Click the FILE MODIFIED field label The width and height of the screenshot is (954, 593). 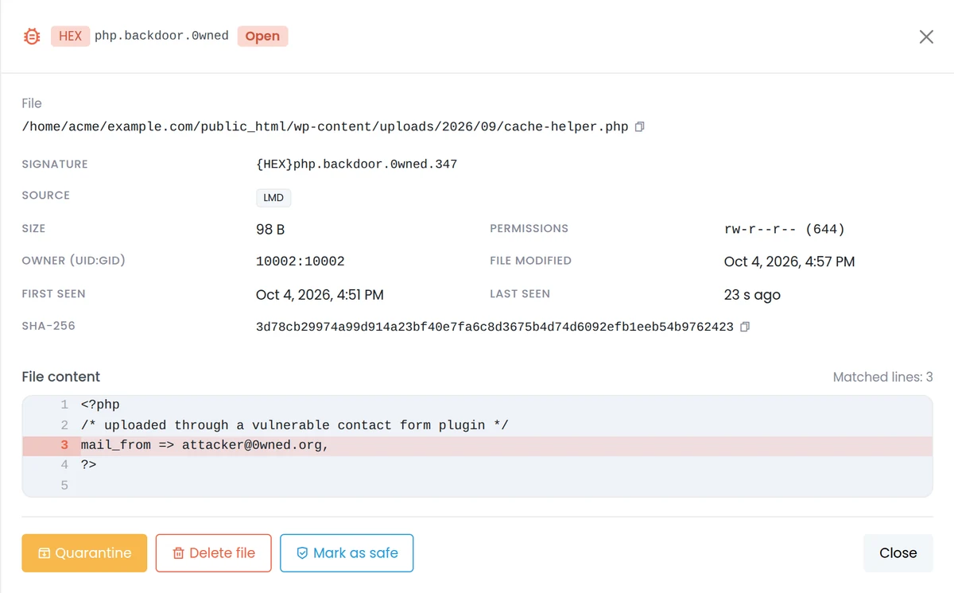point(531,261)
